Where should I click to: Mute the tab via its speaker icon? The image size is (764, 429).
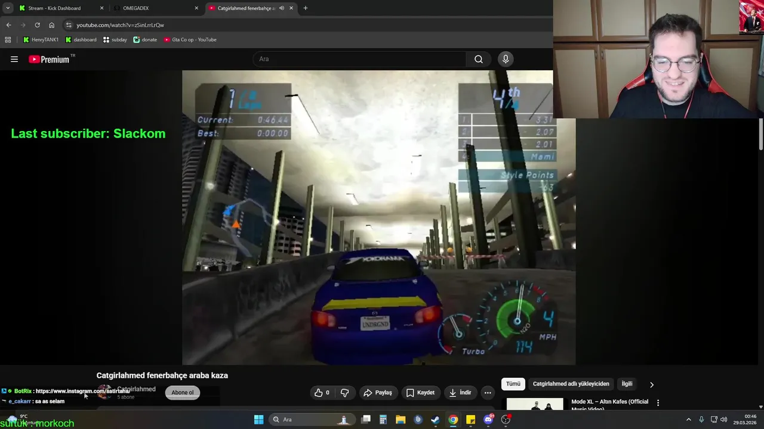coord(282,8)
